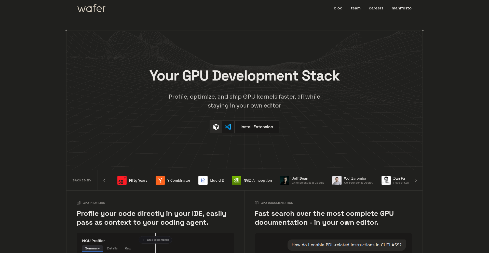Click the Drag to compare divider handle
Image resolution: width=489 pixels, height=253 pixels.
click(155, 240)
